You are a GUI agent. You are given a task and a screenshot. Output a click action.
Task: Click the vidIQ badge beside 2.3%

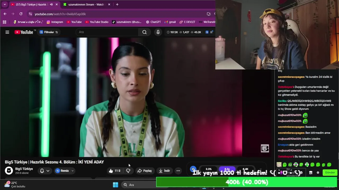[193, 169]
